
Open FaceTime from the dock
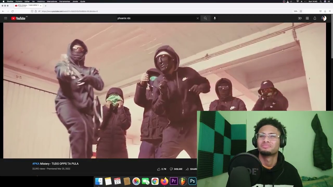[146, 181]
